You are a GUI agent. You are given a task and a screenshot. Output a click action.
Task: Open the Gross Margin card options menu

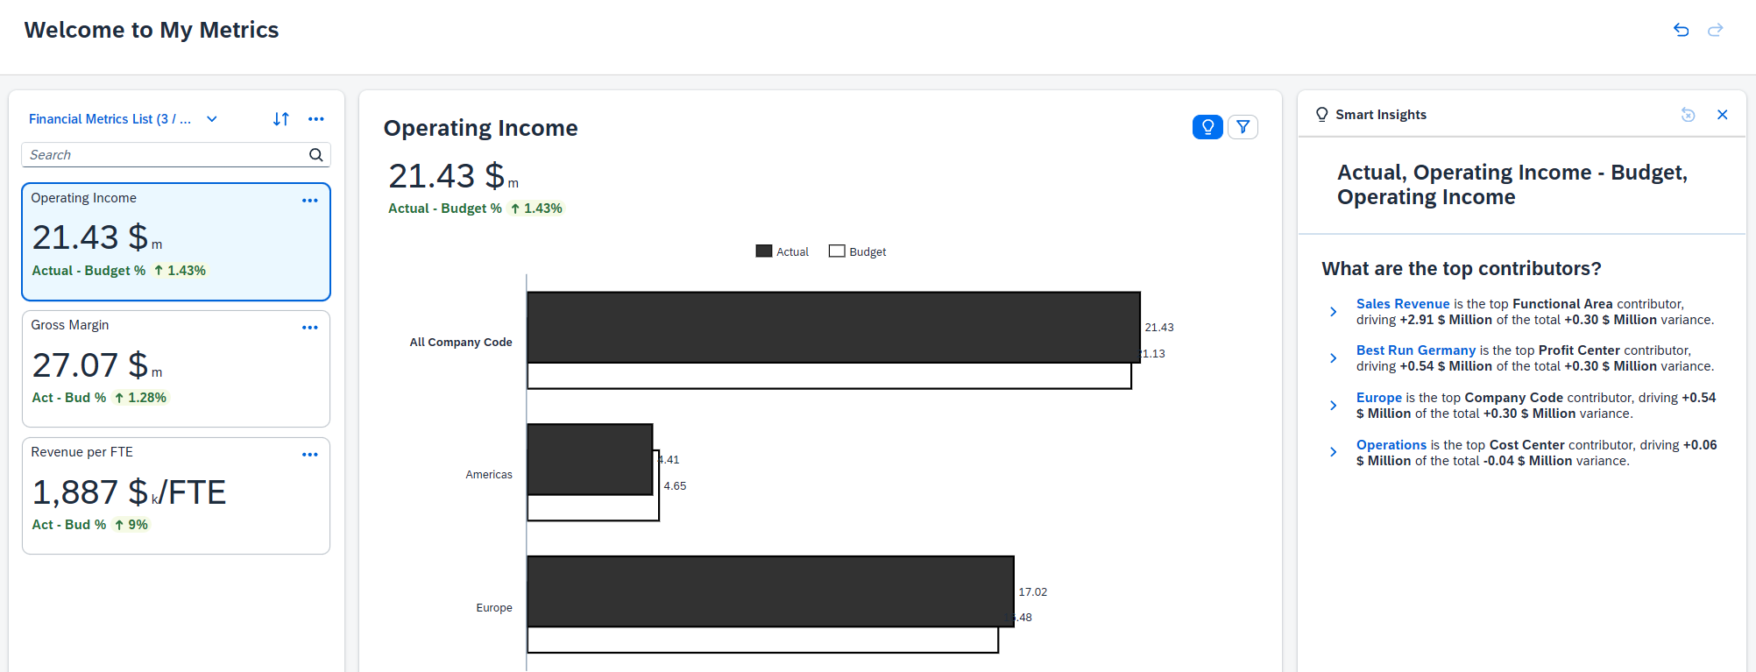[310, 327]
